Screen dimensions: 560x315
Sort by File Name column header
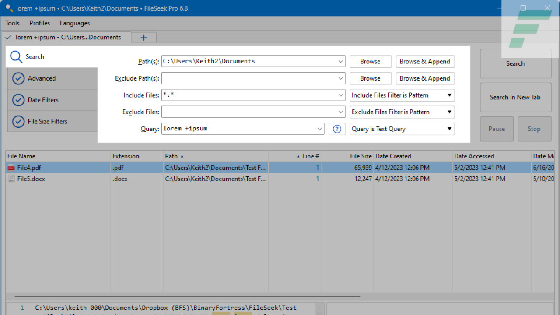tap(58, 156)
